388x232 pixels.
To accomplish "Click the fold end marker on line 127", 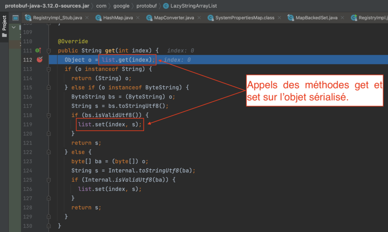I will coord(49,198).
